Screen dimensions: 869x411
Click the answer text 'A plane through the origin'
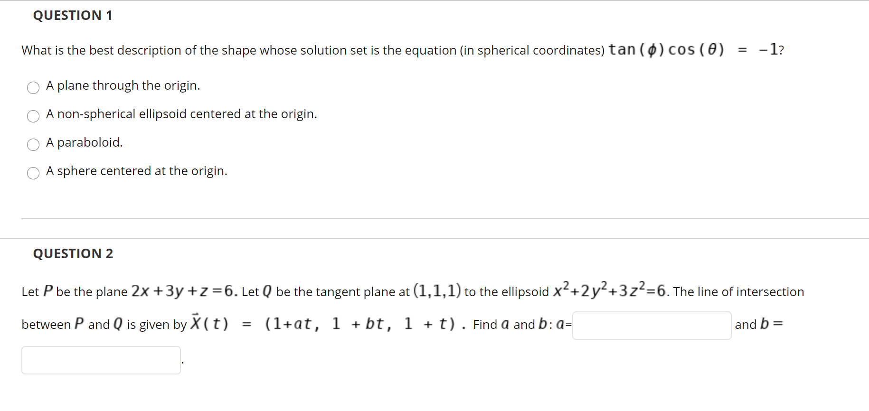123,85
